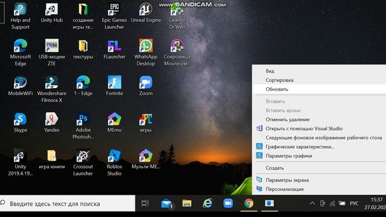Launch the MEmu emulator icon
386x217 pixels.
tap(114, 122)
